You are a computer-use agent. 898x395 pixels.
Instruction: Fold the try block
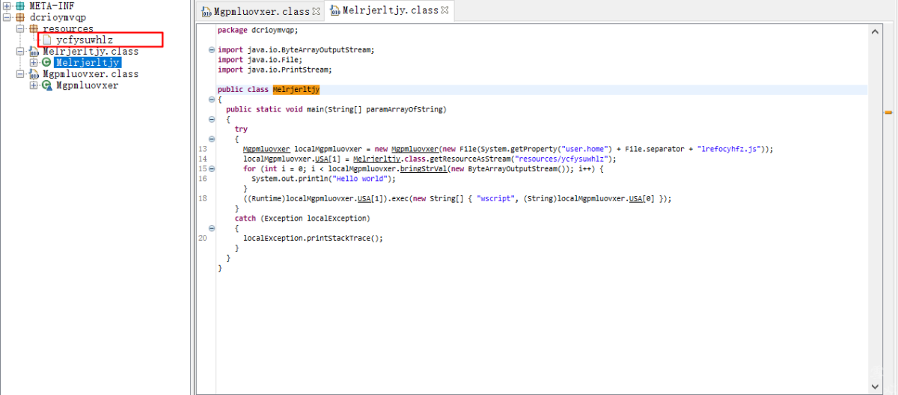[212, 139]
